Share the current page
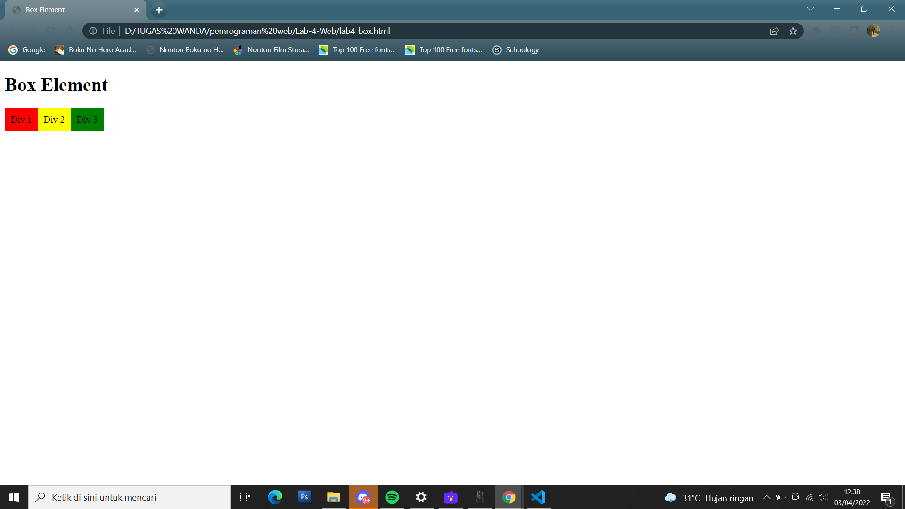905x509 pixels. point(773,31)
